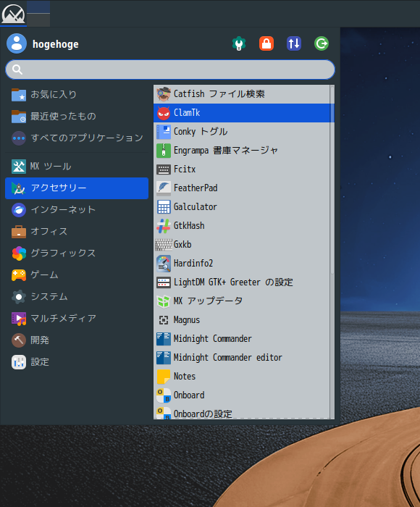
Task: Click the hogehoge username label
Action: point(56,44)
